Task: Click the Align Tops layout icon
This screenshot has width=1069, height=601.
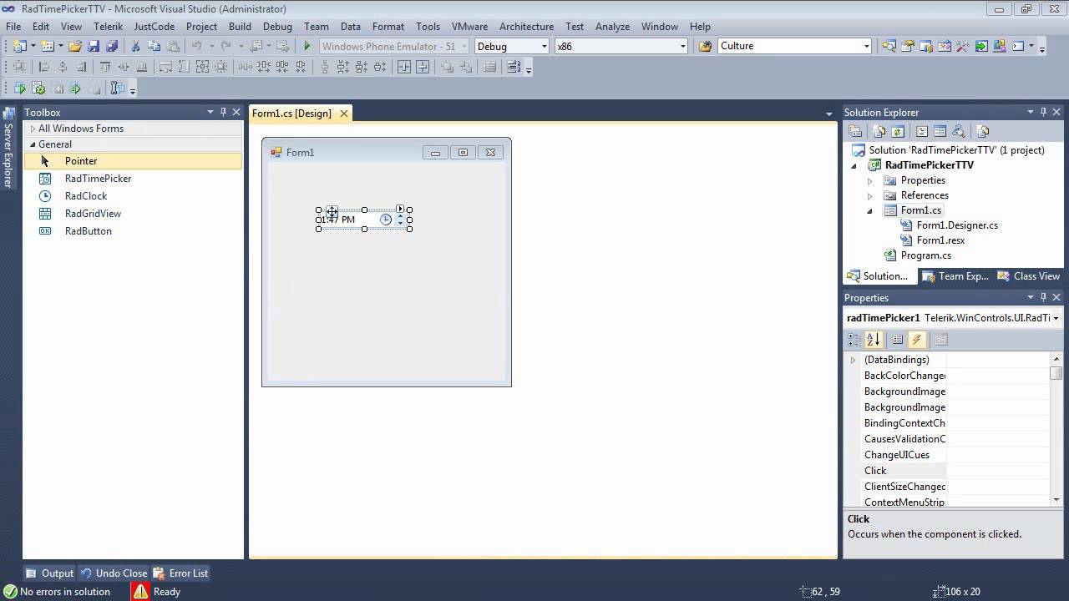Action: [105, 68]
